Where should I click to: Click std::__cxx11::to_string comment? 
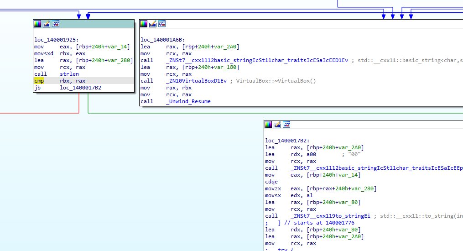[x=421, y=216]
